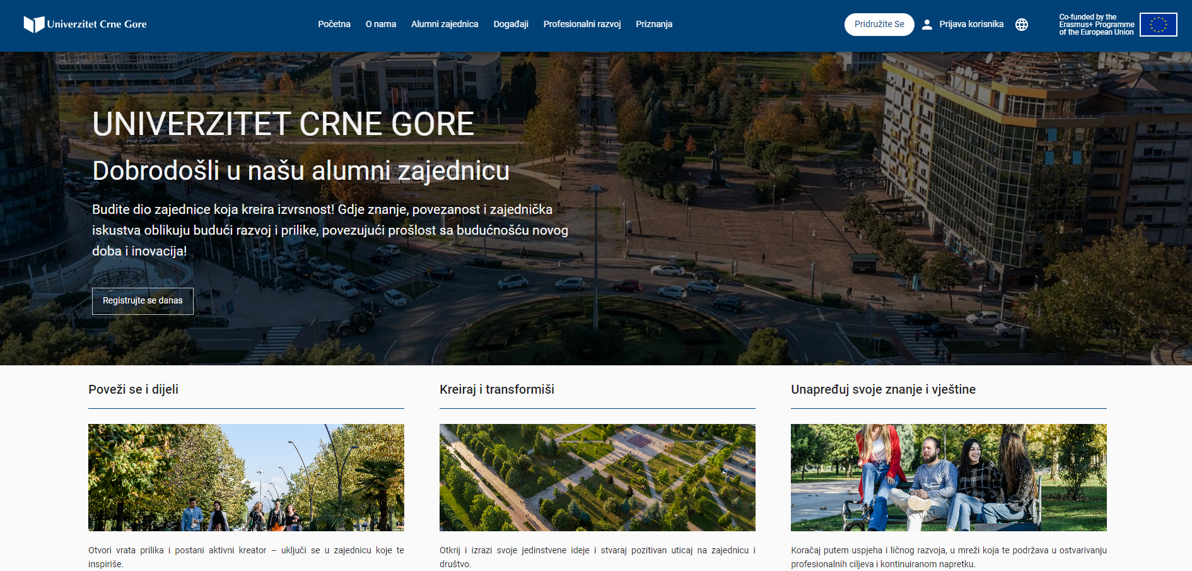Click the user profile icon beside Prijava korisnika
The height and width of the screenshot is (571, 1192).
pyautogui.click(x=927, y=25)
